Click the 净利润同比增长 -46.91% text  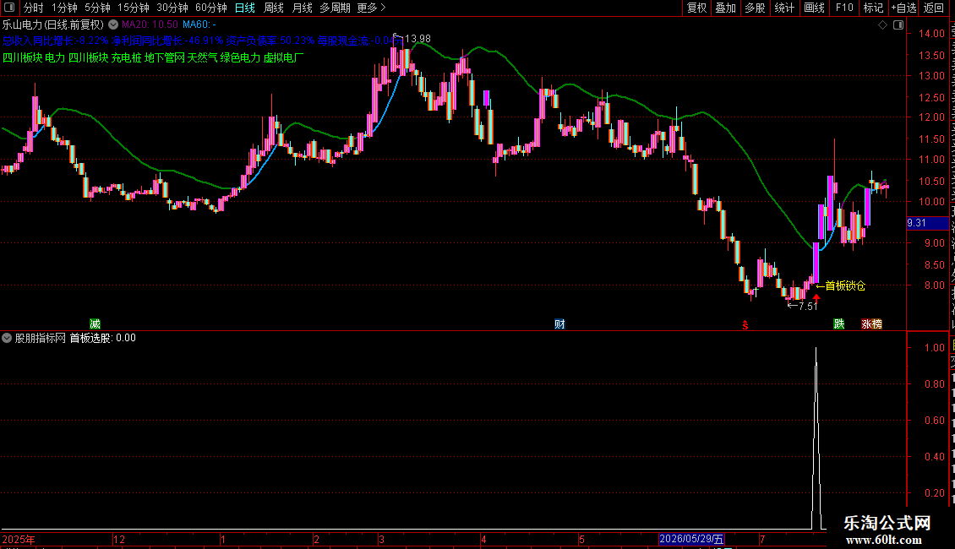click(x=167, y=41)
